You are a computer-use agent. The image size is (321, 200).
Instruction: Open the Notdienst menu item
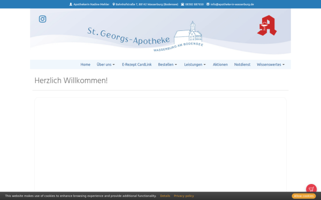click(x=242, y=65)
